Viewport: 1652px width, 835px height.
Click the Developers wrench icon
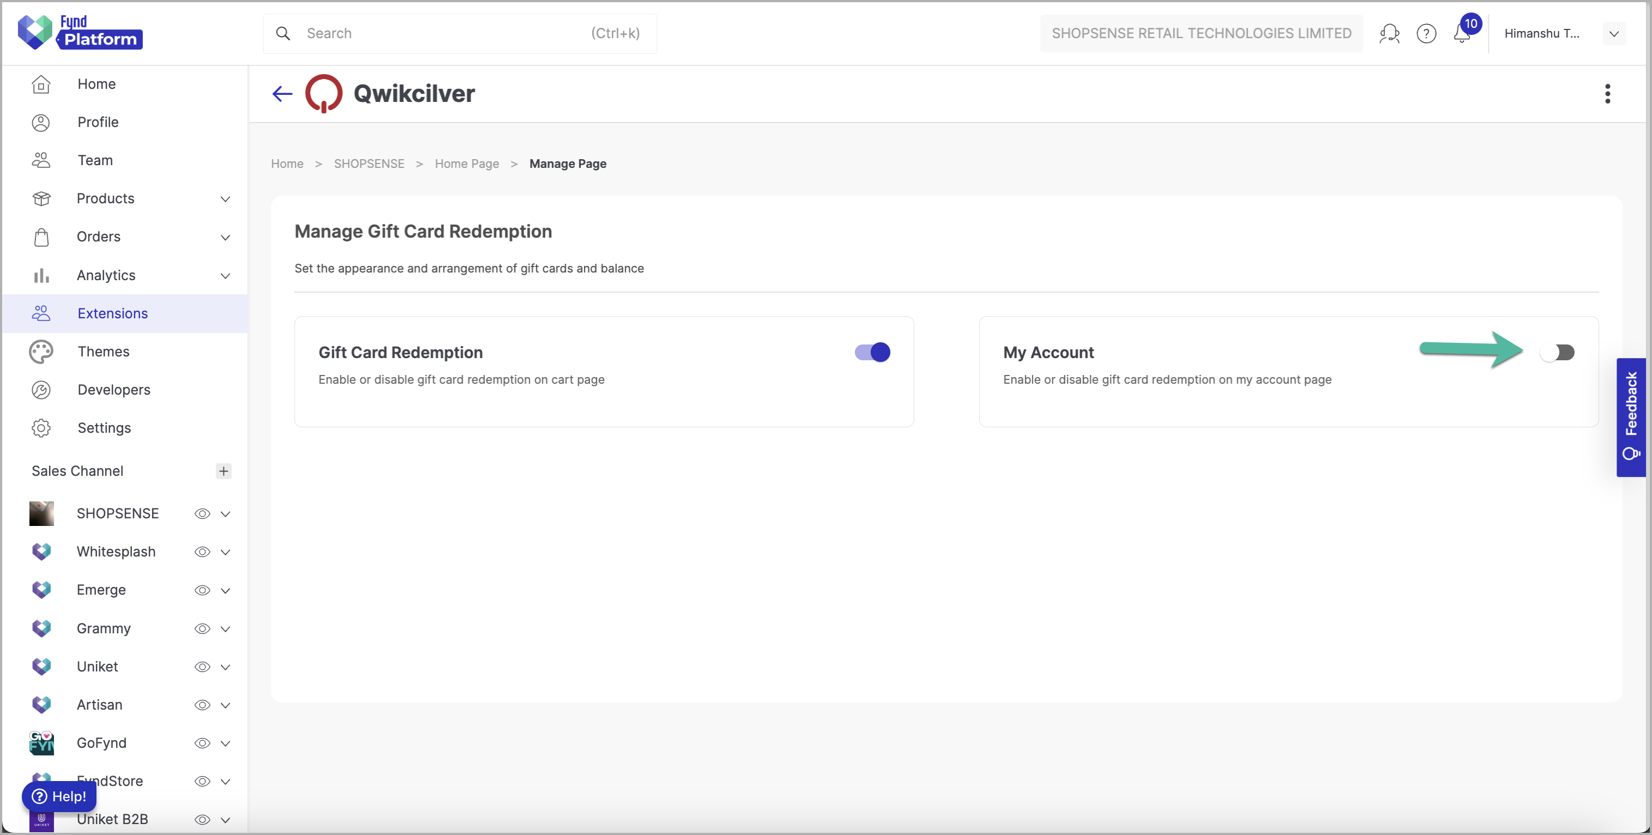(41, 390)
